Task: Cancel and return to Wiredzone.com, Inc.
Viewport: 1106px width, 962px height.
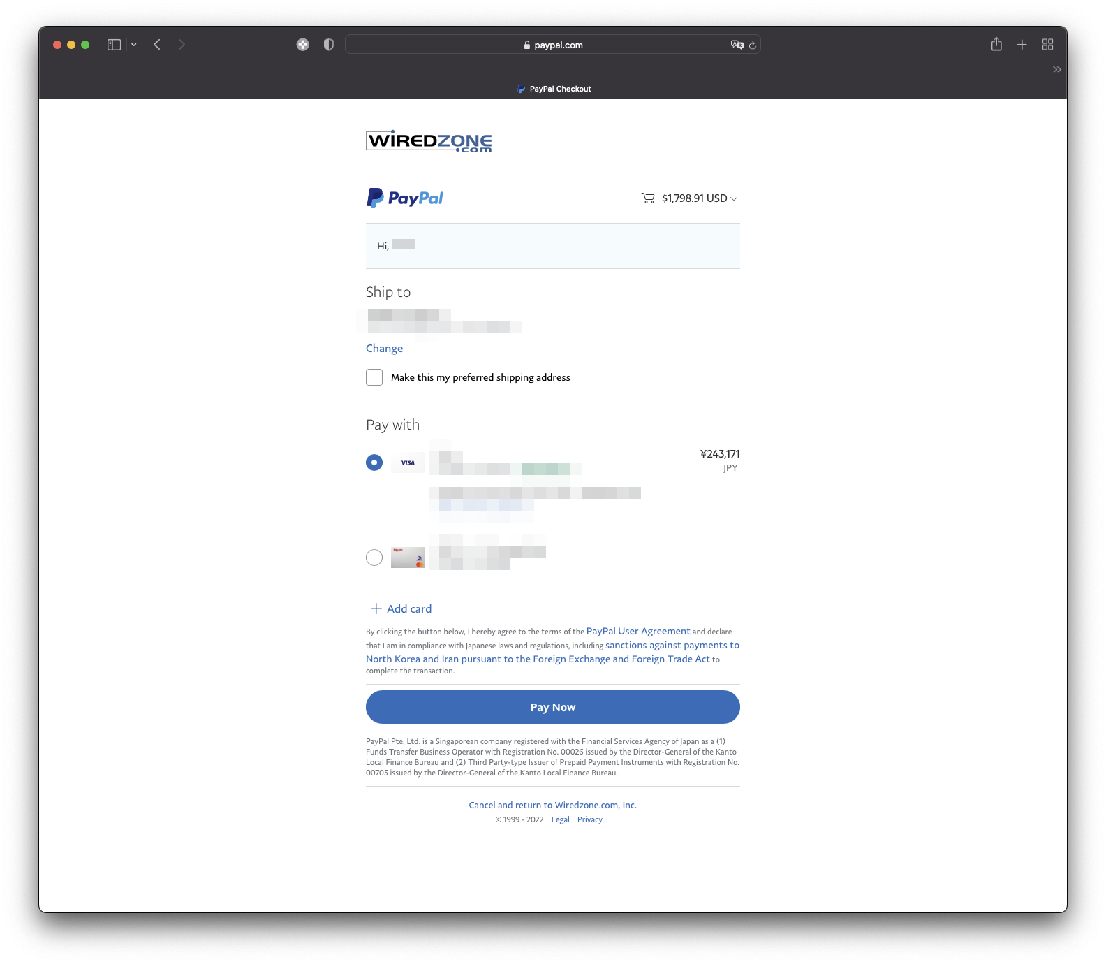Action: pos(553,805)
